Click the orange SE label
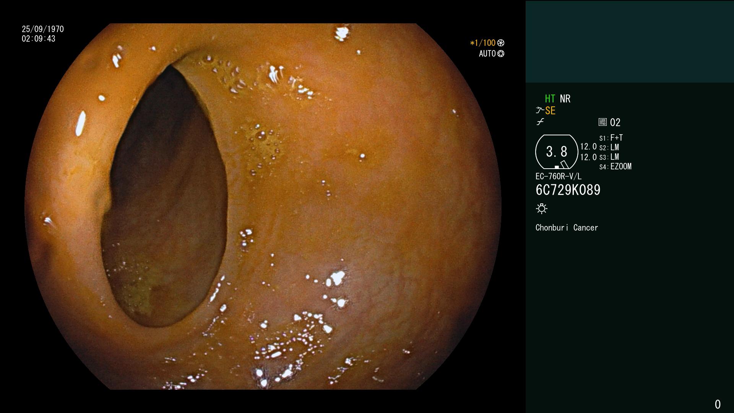This screenshot has height=413, width=734. tap(550, 111)
